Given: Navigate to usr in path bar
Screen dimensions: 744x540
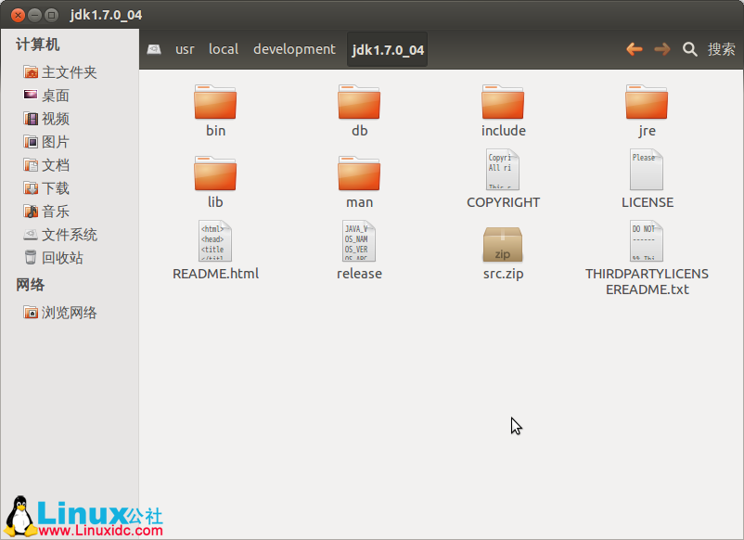Looking at the screenshot, I should coord(185,49).
